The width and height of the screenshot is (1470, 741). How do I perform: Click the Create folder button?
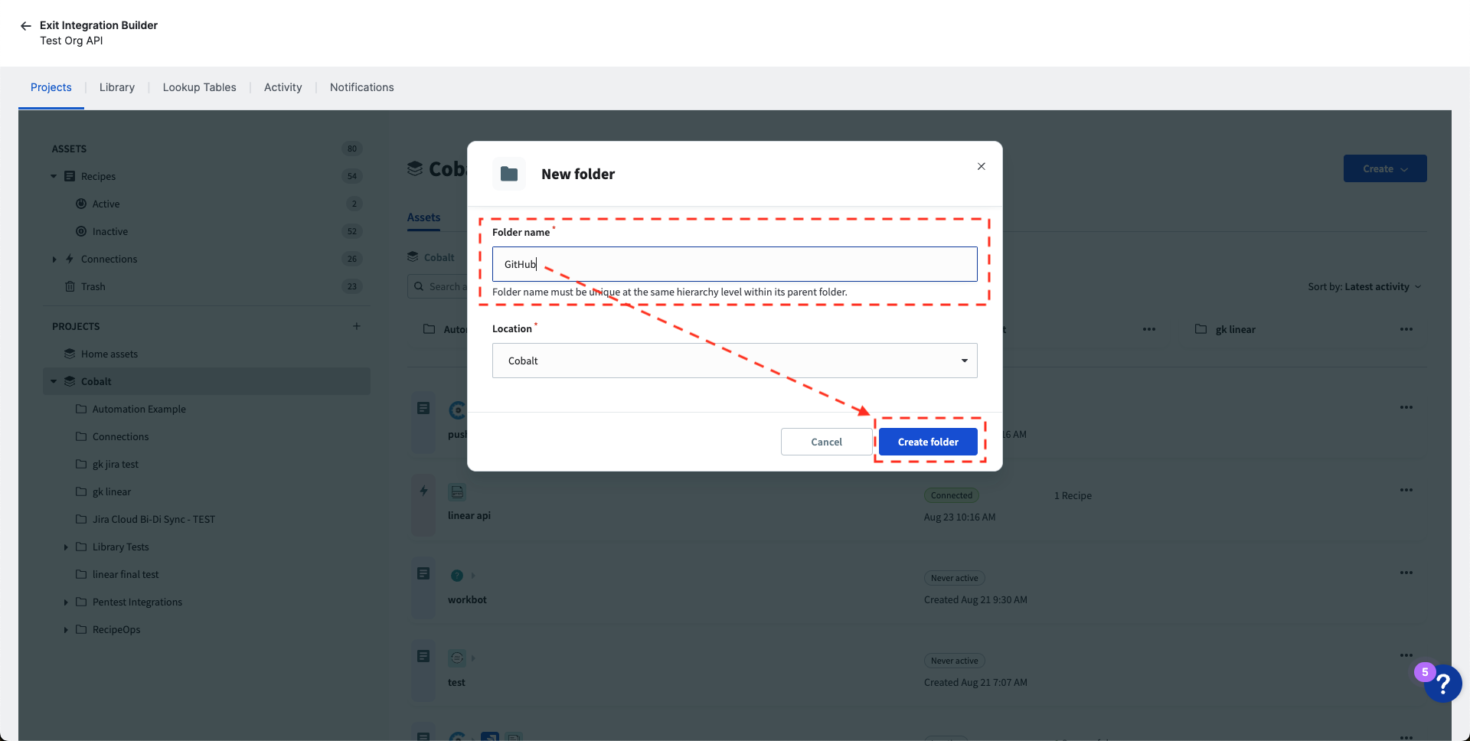928,442
